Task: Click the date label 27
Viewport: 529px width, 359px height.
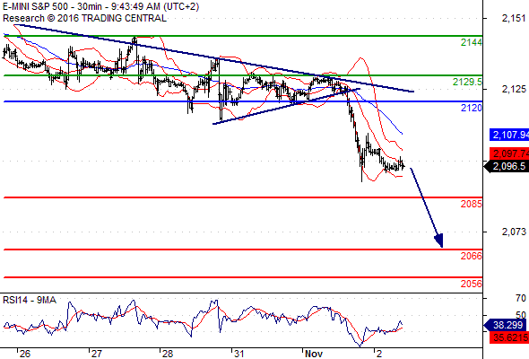Action: point(96,354)
